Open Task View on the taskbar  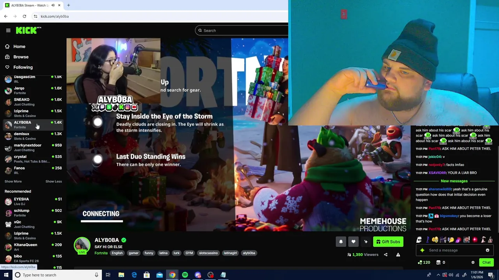[x=108, y=275]
